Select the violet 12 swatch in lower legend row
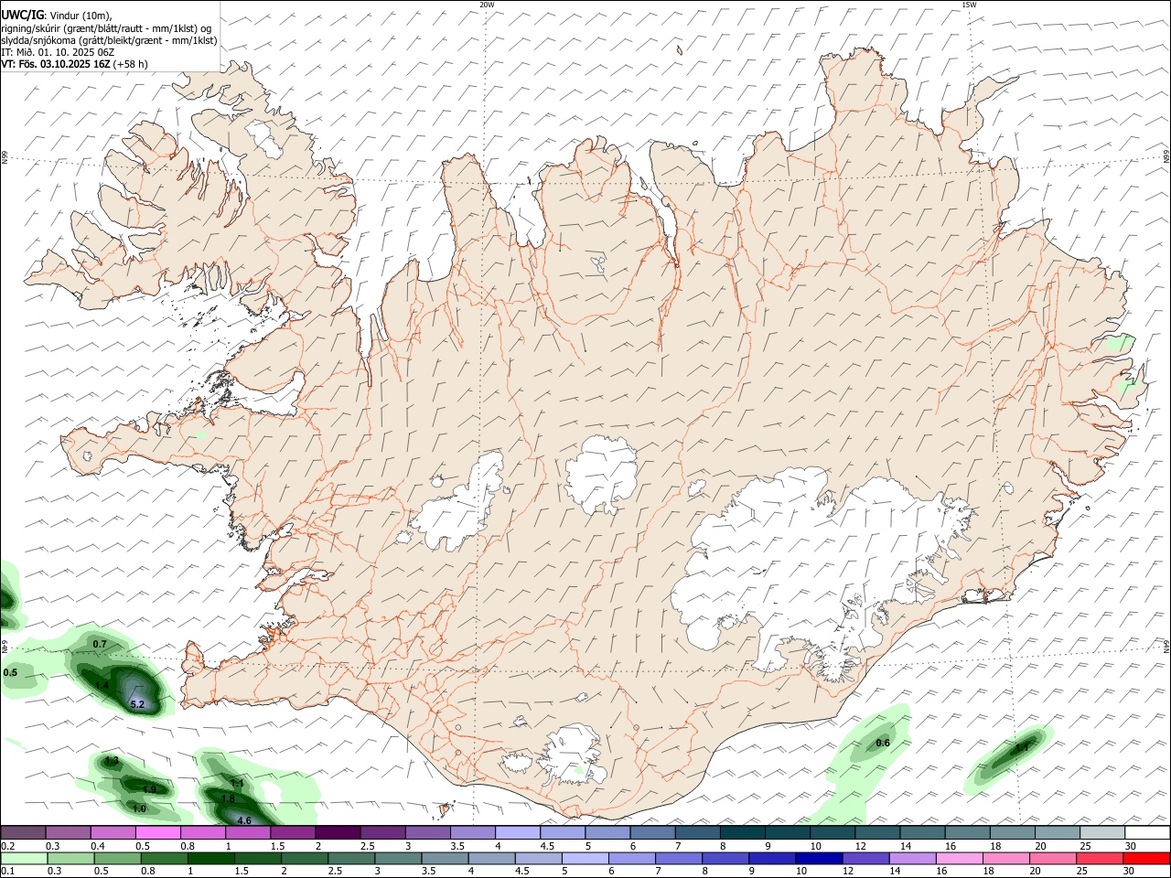The width and height of the screenshot is (1171, 878). (866, 858)
